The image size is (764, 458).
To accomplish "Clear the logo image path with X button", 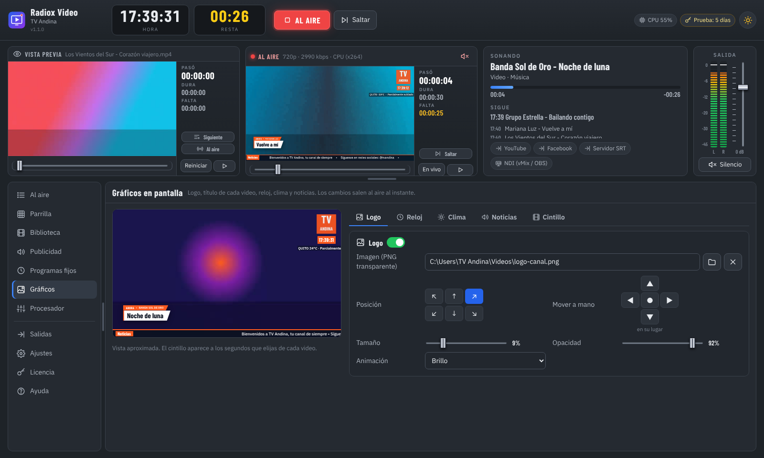I will (x=733, y=262).
